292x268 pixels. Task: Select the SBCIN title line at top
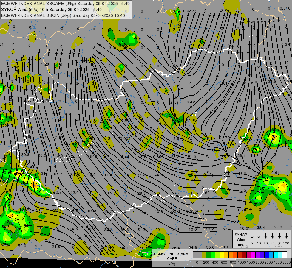(63, 15)
